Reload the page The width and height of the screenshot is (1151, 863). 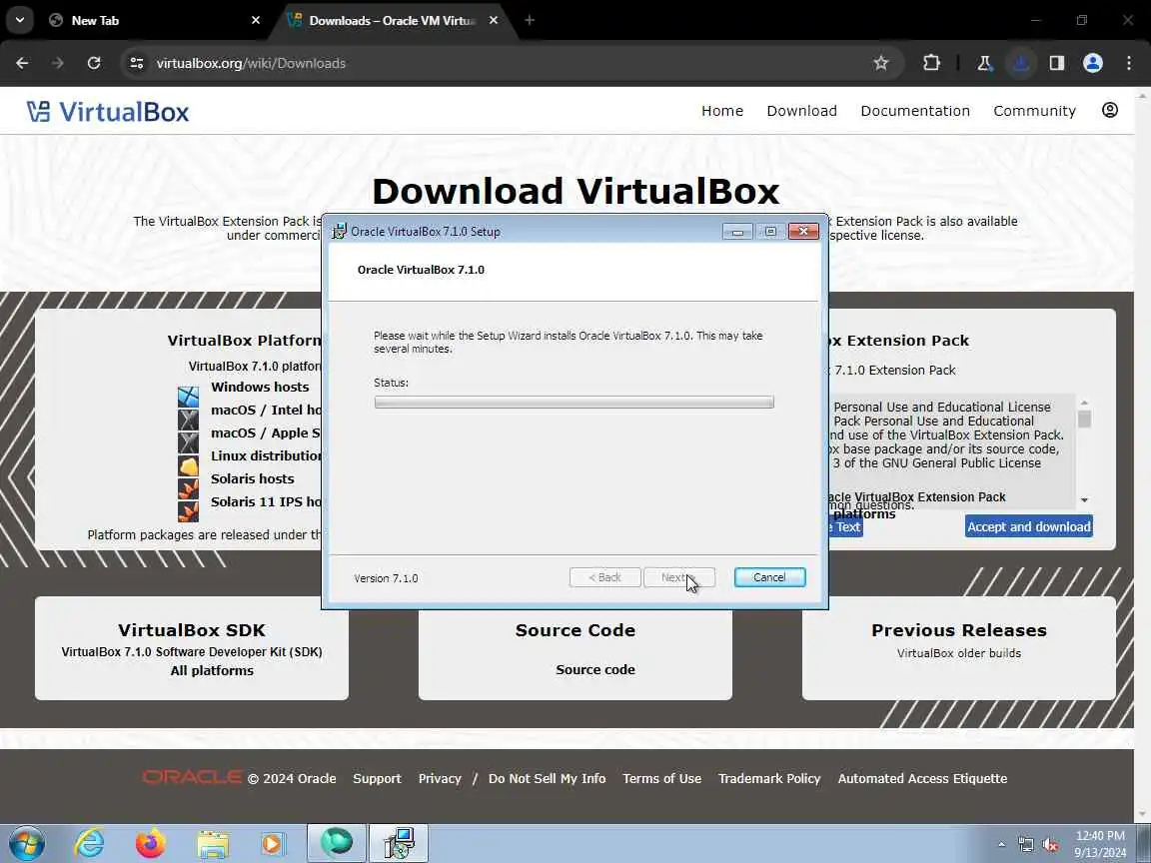tap(94, 63)
